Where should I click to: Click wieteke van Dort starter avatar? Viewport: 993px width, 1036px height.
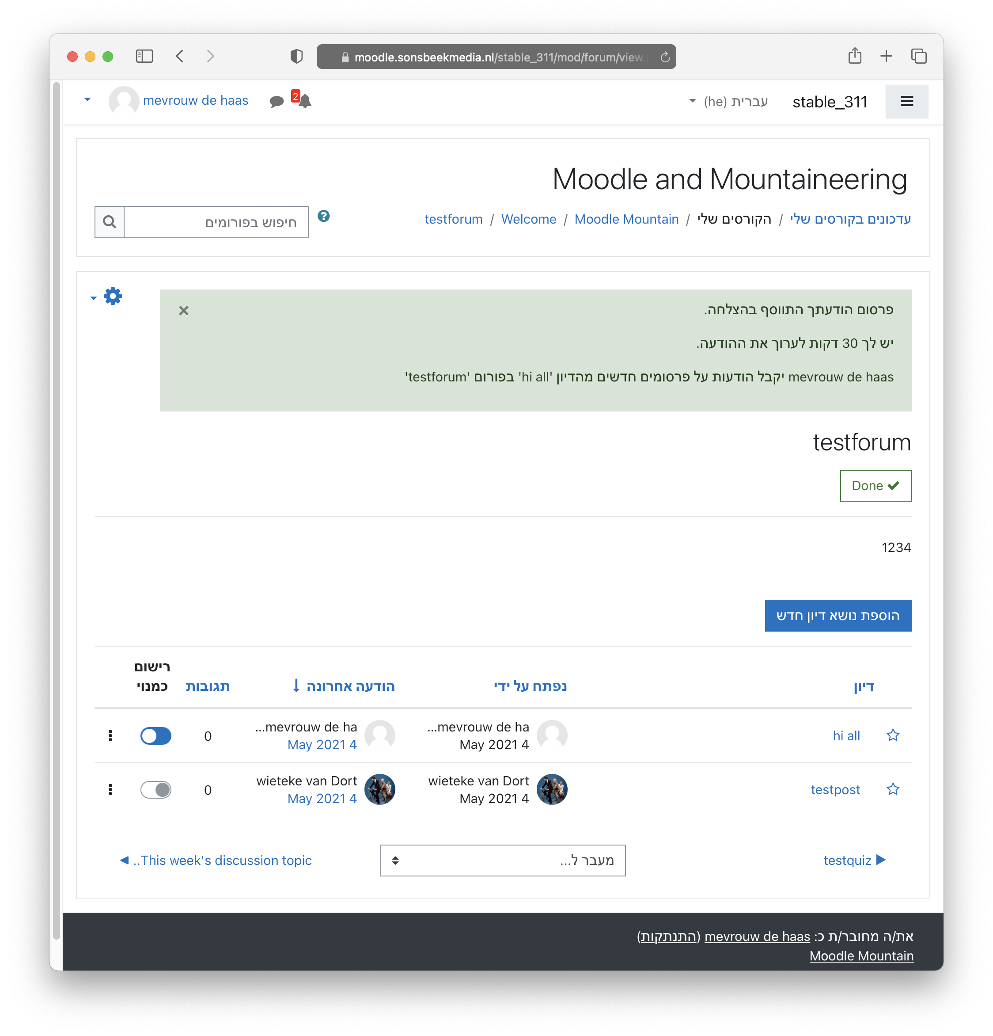pos(551,789)
